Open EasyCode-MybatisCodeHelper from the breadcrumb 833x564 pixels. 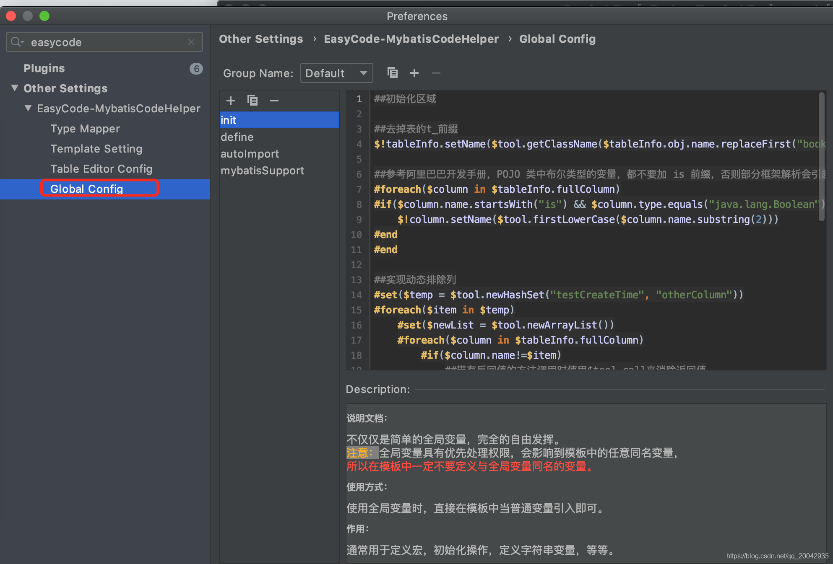coord(411,39)
